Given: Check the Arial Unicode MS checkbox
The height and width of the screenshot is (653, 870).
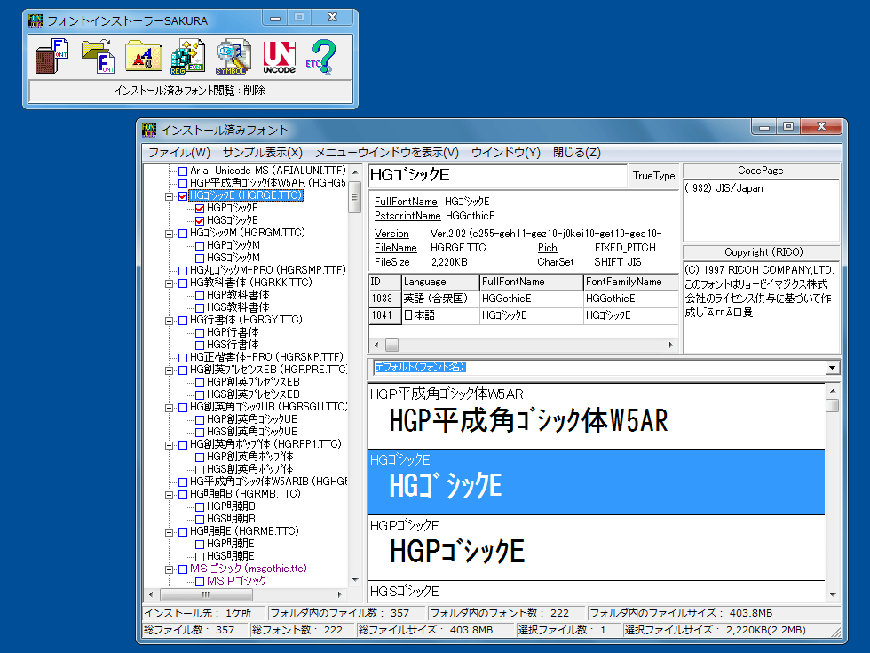Looking at the screenshot, I should [183, 171].
